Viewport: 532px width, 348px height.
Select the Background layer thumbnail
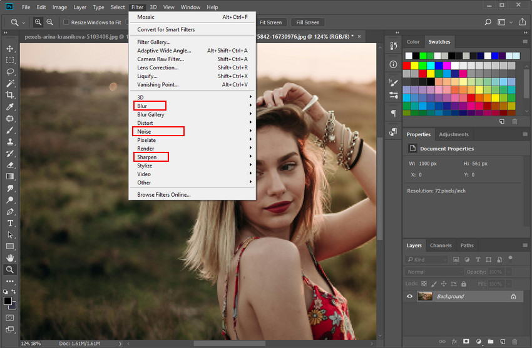coord(425,296)
